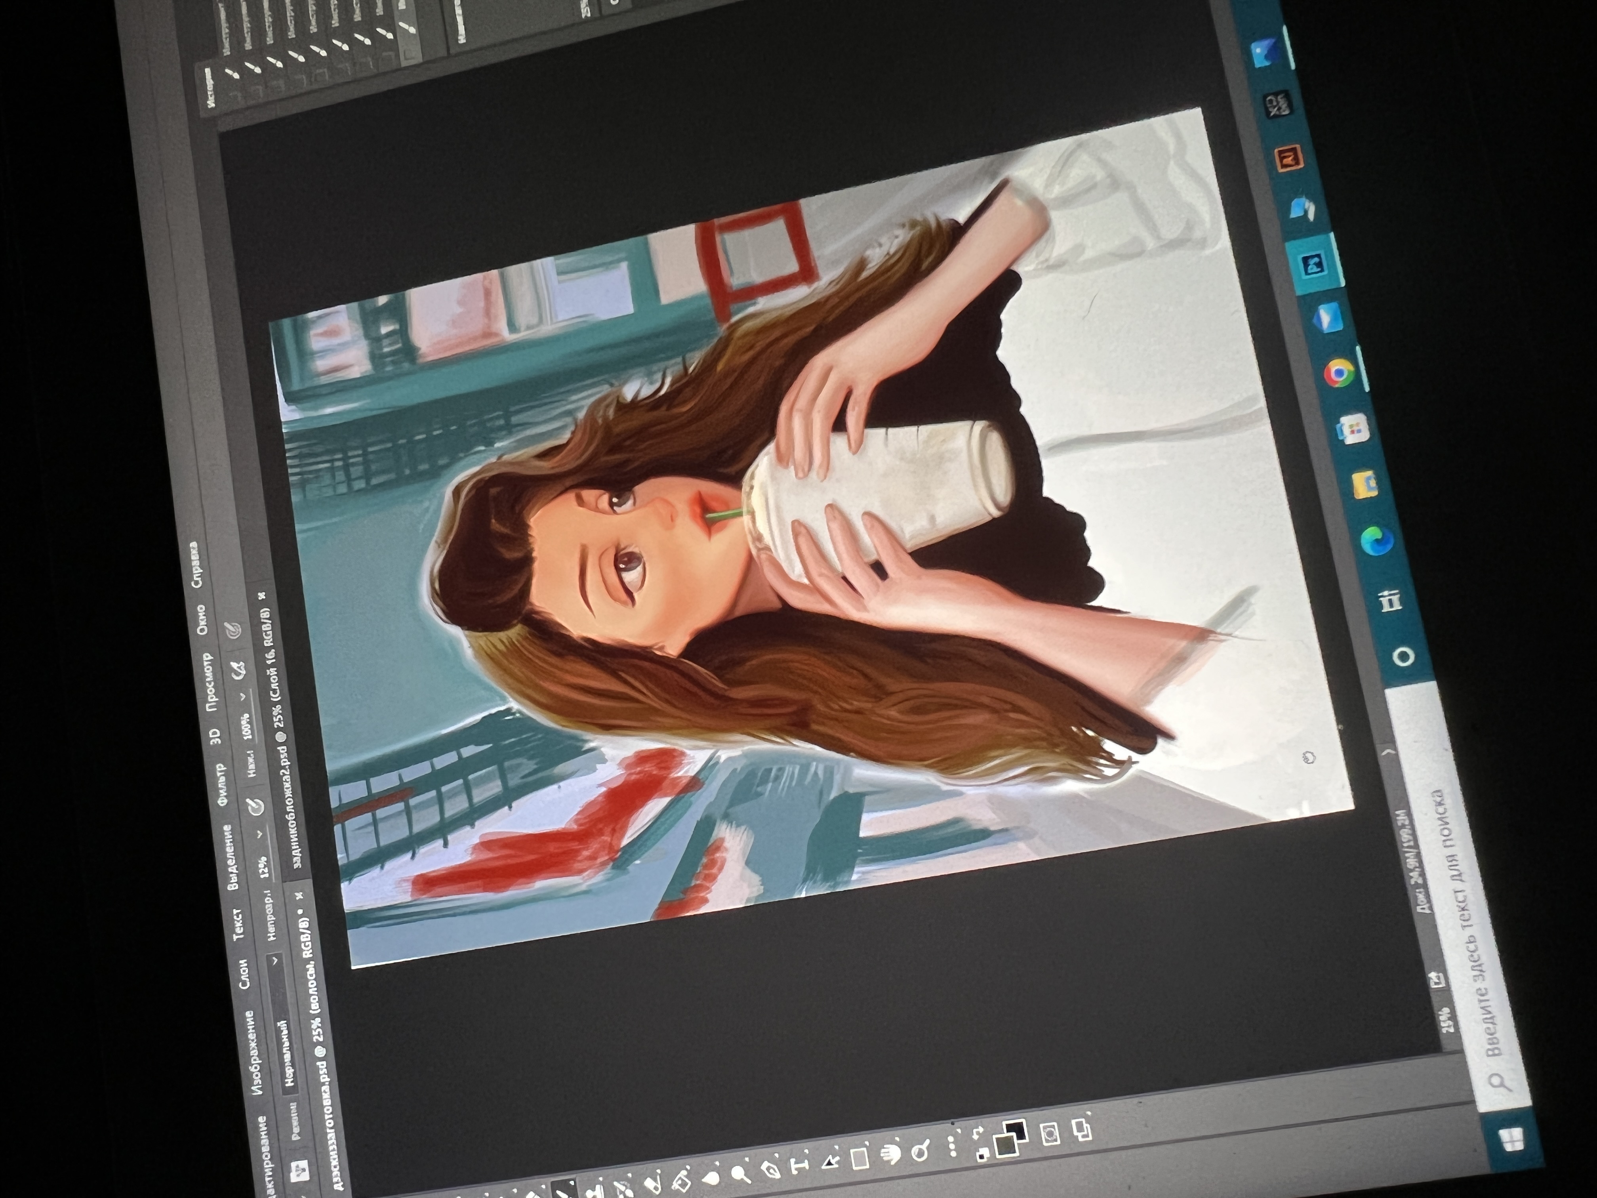Select the Rectangle shape tool

(x=860, y=1158)
